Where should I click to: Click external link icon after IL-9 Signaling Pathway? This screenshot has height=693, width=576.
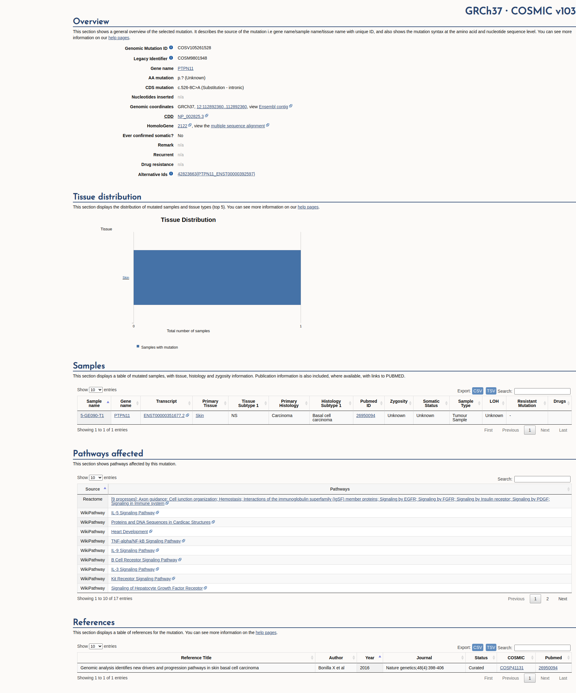pyautogui.click(x=157, y=550)
